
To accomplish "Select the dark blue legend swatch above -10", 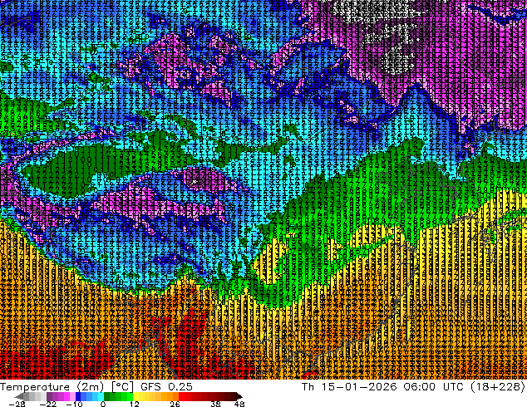I will 78,396.
